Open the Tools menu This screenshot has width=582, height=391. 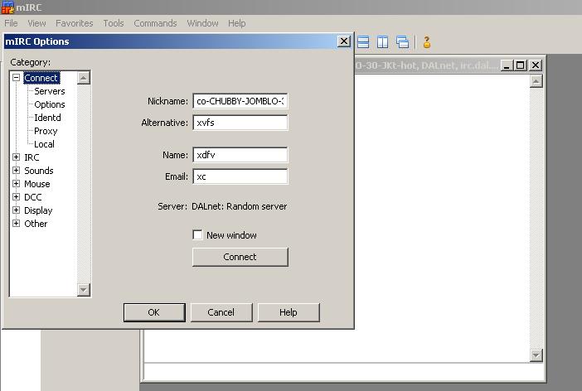tap(114, 23)
